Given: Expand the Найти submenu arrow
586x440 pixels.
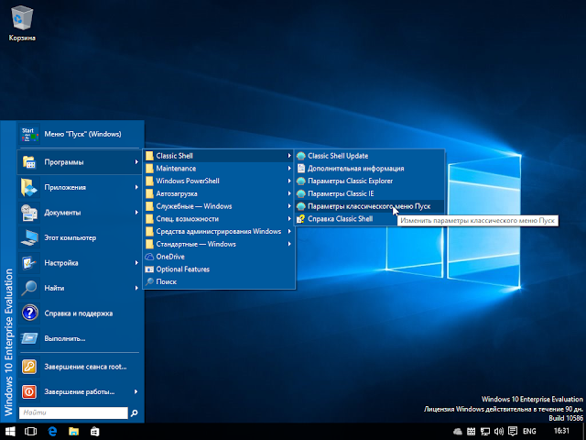Looking at the screenshot, I should [136, 288].
